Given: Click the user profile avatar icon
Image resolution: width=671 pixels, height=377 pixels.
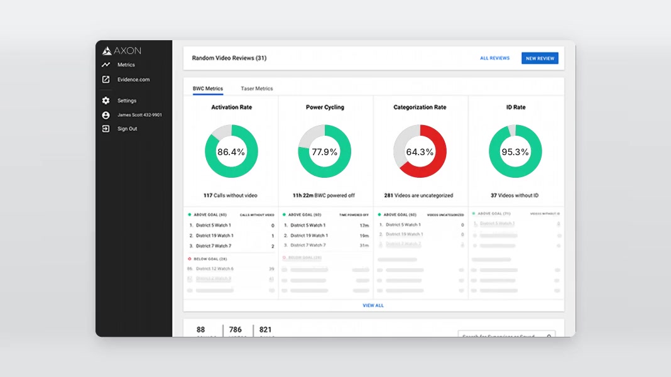Looking at the screenshot, I should (106, 115).
